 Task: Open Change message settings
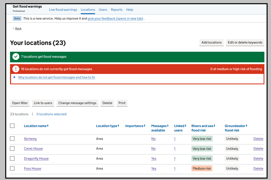77,103
